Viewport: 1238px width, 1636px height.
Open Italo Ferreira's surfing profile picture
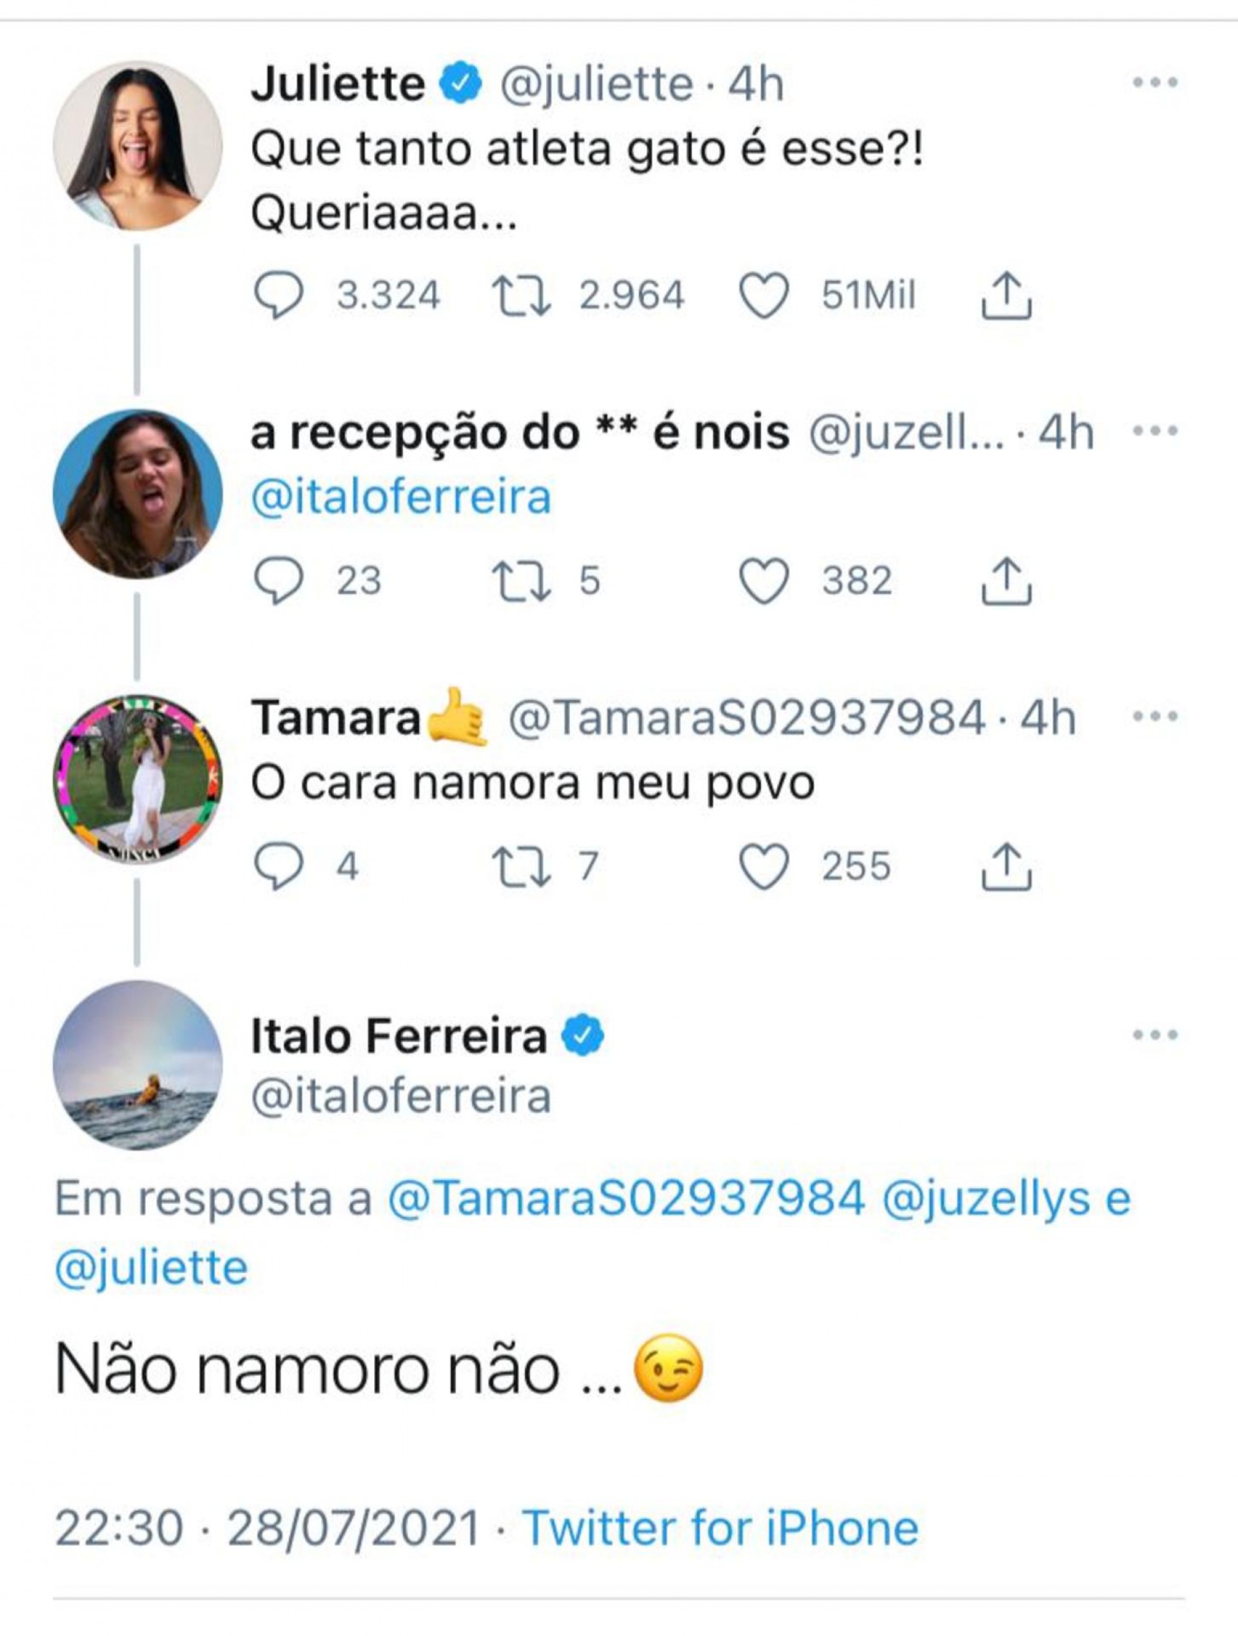point(137,1065)
